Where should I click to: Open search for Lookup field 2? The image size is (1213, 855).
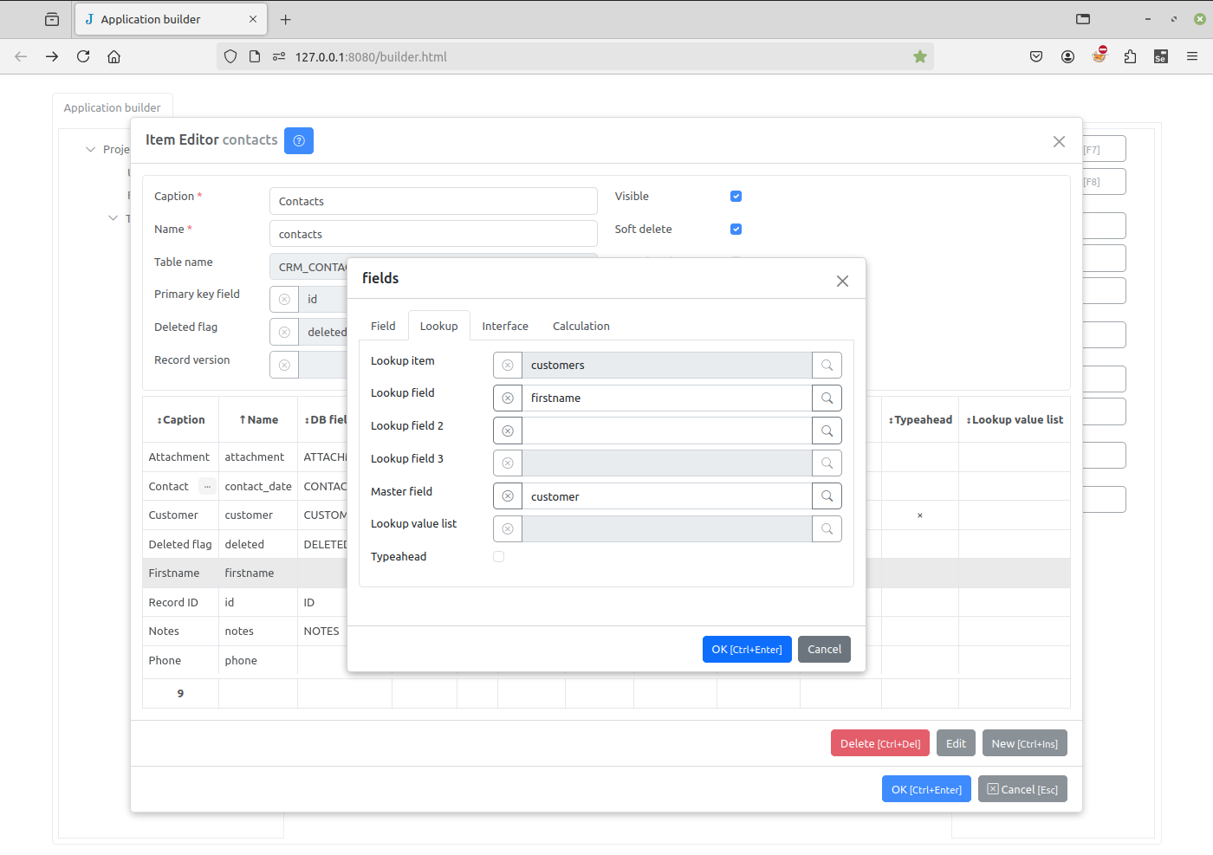[x=827, y=431]
